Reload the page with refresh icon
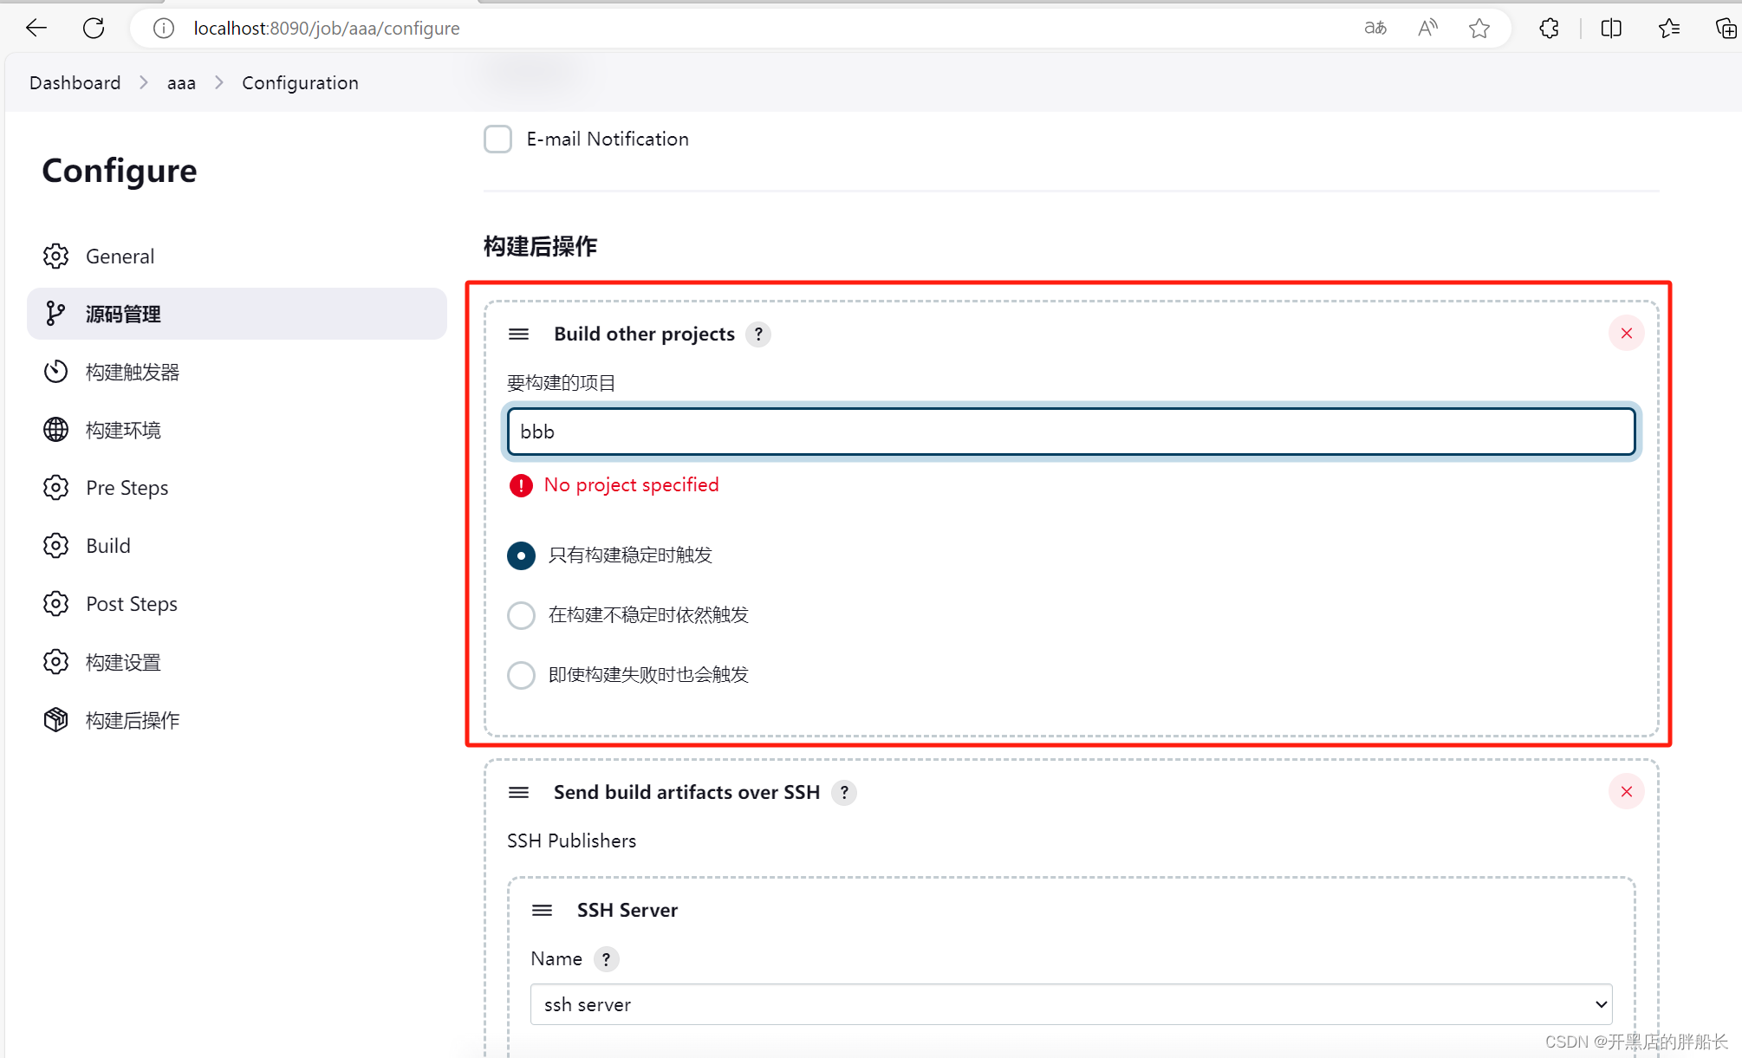Screen dimensions: 1742x1058 coord(94,28)
